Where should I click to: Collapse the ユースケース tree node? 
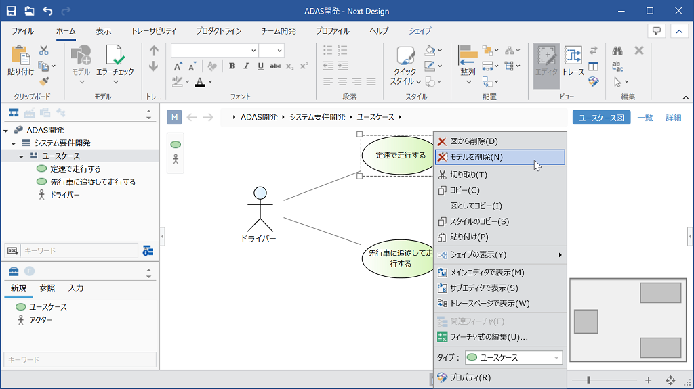[x=21, y=156]
